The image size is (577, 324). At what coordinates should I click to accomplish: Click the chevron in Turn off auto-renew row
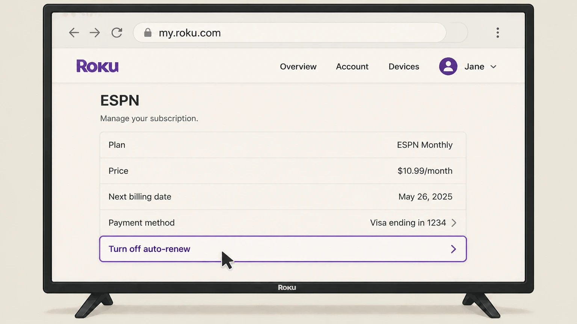pos(453,249)
